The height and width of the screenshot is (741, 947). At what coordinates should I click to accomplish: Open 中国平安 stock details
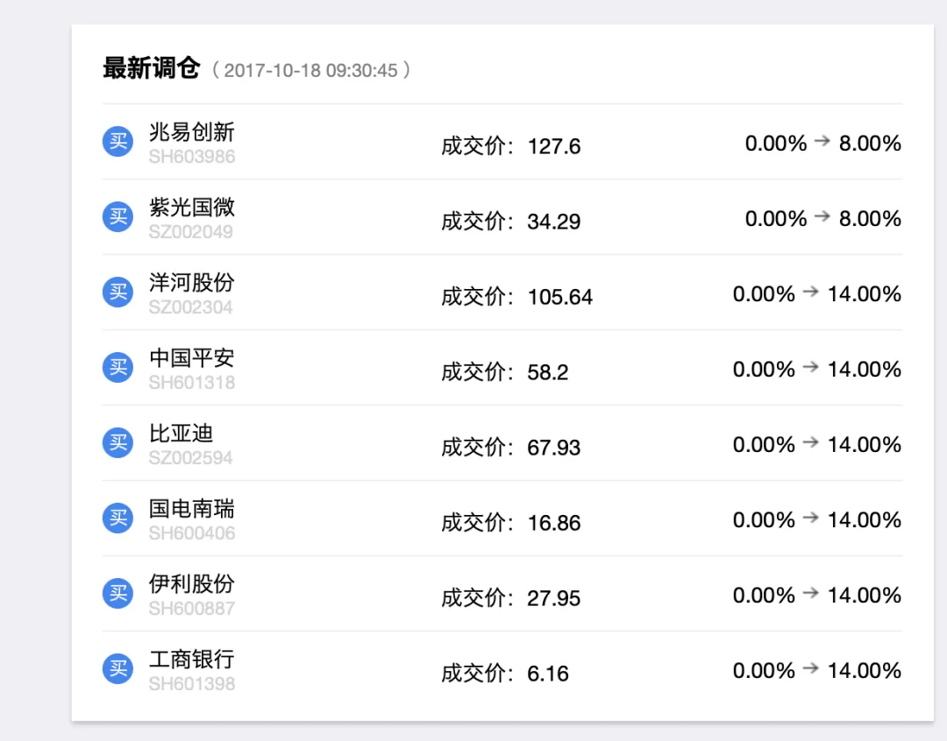point(191,358)
